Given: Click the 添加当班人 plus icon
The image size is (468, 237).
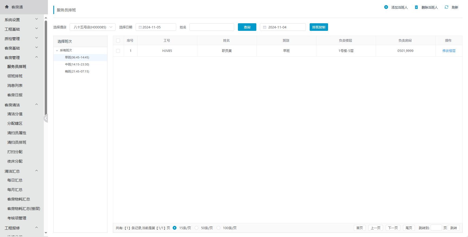Looking at the screenshot, I should (386, 7).
